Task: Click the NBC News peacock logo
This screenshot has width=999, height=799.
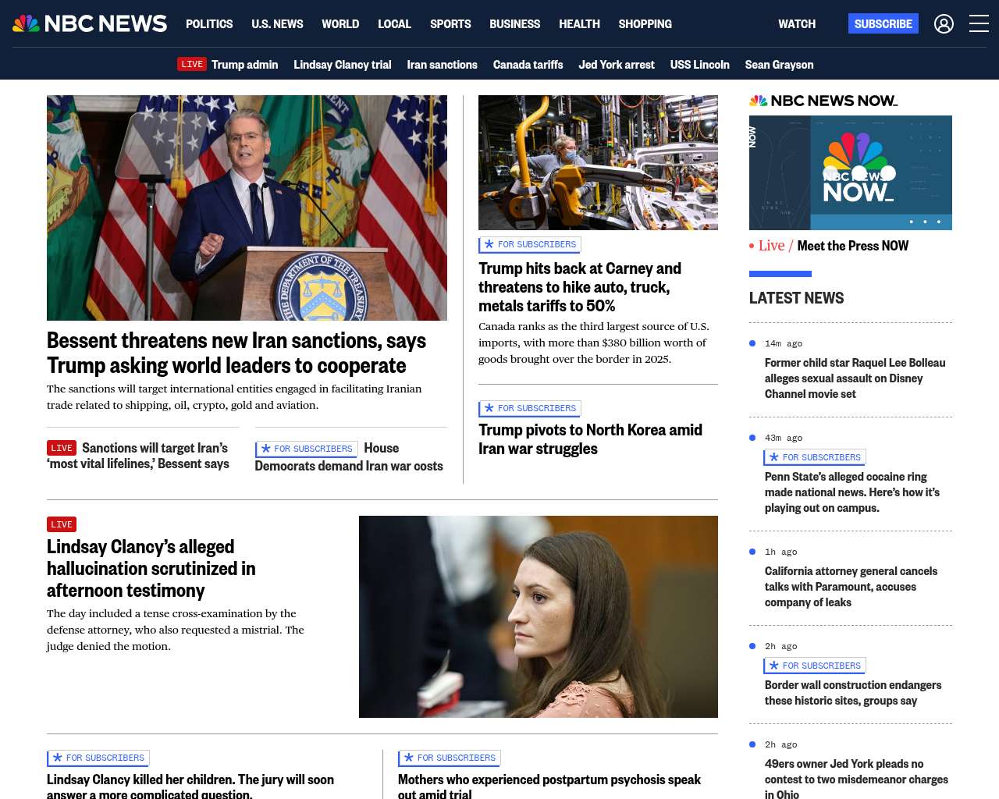Action: (x=90, y=23)
